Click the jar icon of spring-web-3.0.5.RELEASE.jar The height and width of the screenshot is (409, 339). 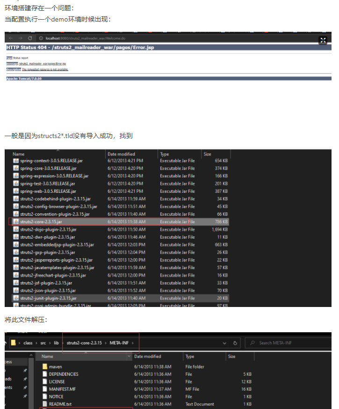tap(16, 191)
